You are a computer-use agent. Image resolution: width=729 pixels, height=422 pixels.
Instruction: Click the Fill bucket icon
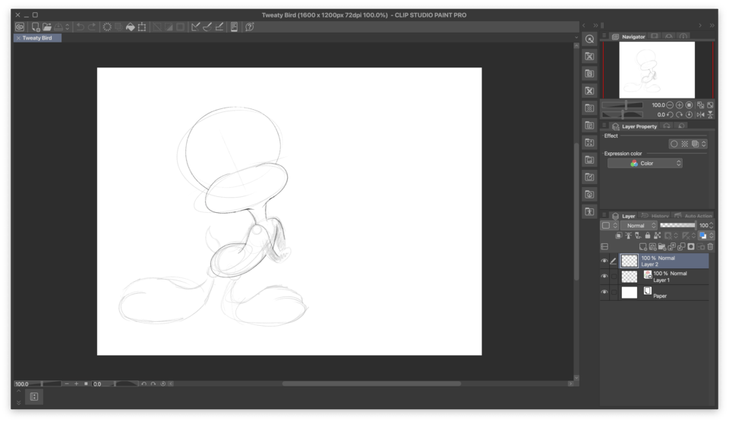tap(130, 27)
